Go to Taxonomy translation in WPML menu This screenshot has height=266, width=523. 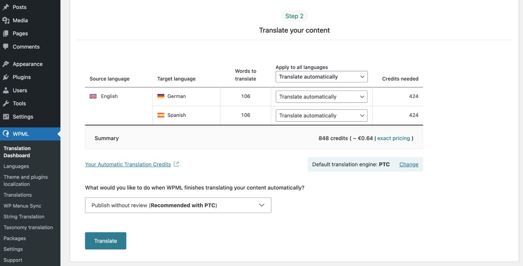(x=28, y=227)
